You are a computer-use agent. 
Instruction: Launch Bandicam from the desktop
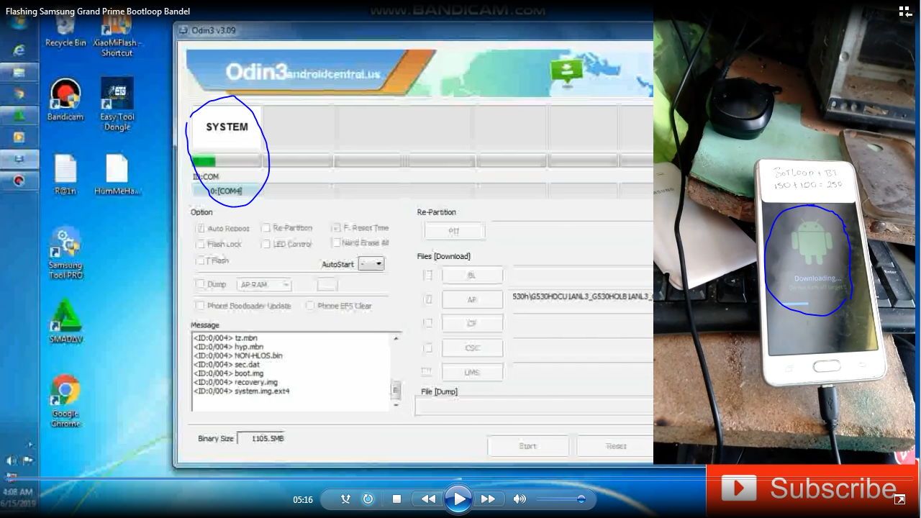click(x=65, y=99)
